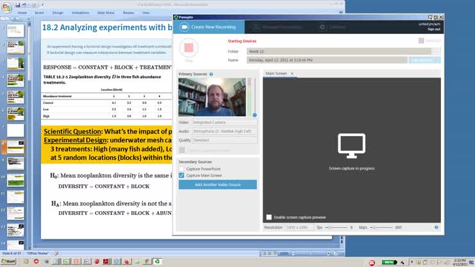The width and height of the screenshot is (475, 267).
Task: Open the Undo dropdown arrow in PowerPoint
Action: pyautogui.click(x=28, y=5)
